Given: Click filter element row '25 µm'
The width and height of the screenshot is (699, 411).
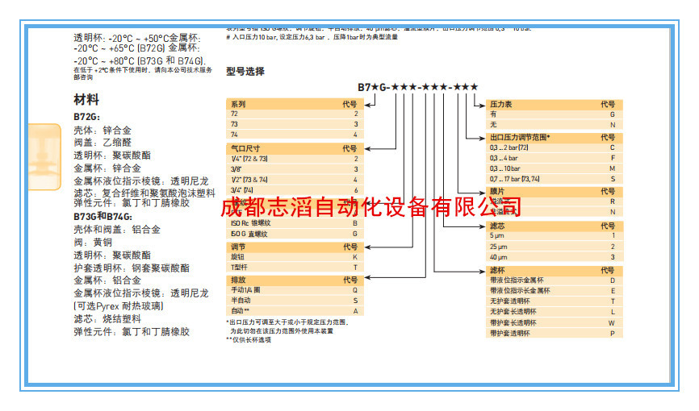Looking at the screenshot, I should pos(555,247).
